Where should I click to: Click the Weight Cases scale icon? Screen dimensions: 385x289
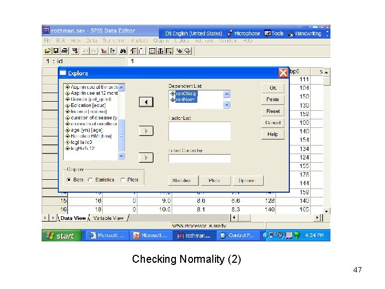pyautogui.click(x=160, y=51)
